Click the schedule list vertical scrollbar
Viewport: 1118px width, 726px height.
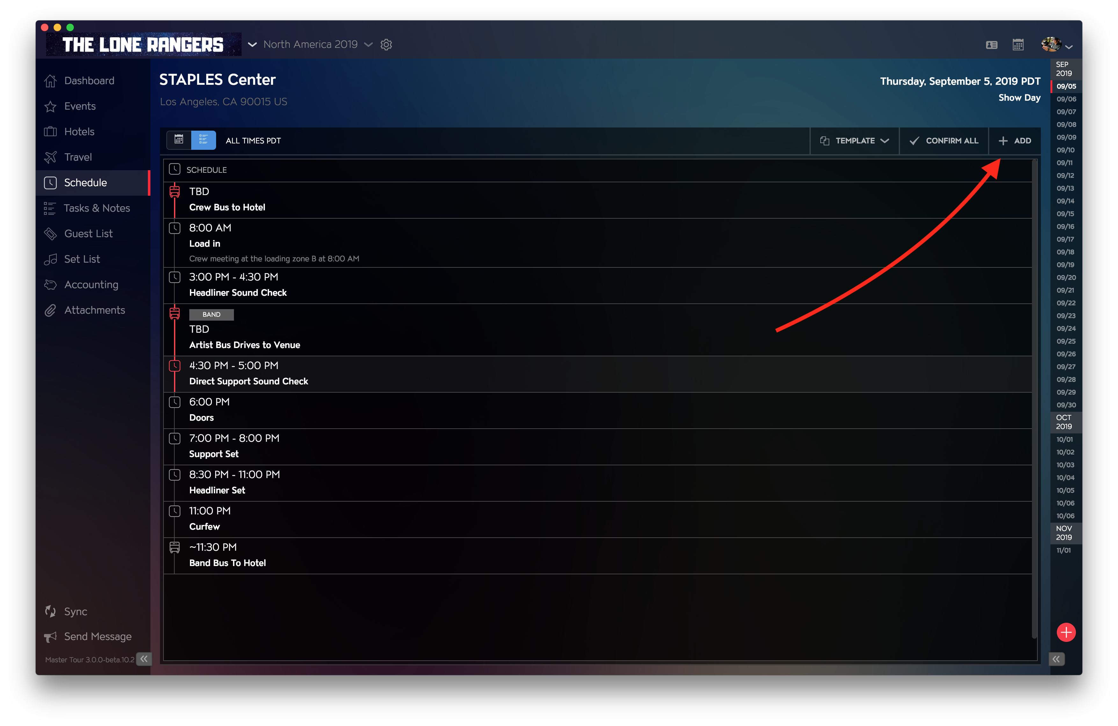(x=1034, y=399)
